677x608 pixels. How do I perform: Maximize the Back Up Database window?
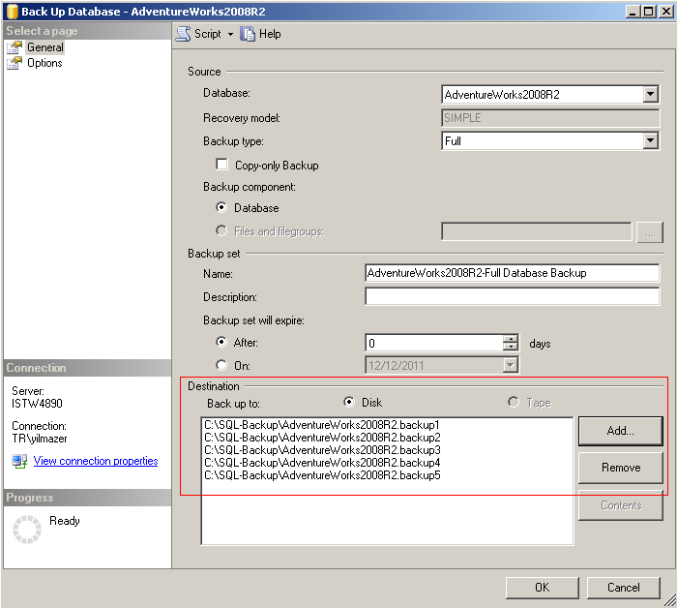tap(649, 12)
